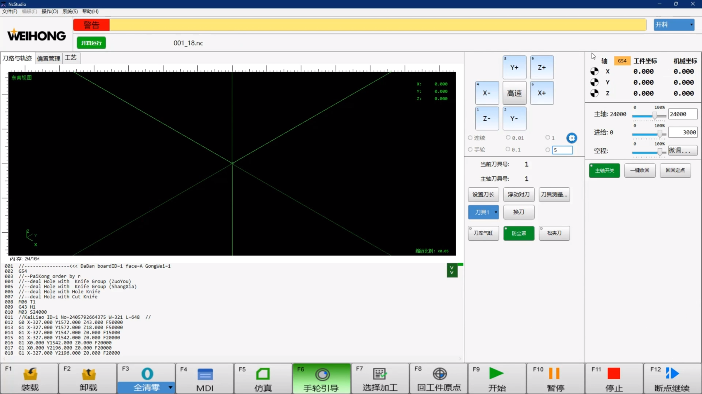
Task: Start simulation with F5 仿真 icon
Action: pyautogui.click(x=263, y=374)
